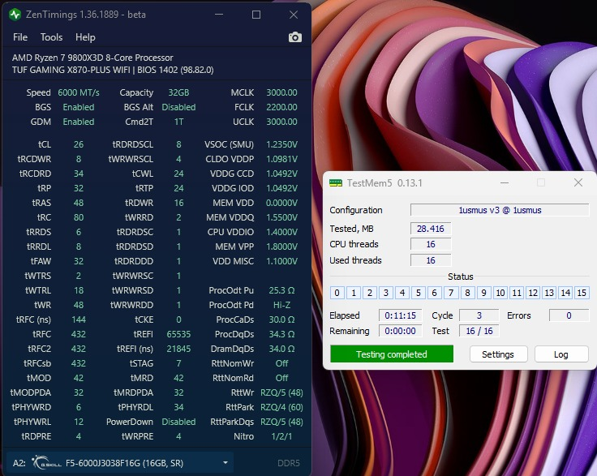Image resolution: width=597 pixels, height=476 pixels.
Task: Open the TestMem5 Log
Action: coord(561,354)
